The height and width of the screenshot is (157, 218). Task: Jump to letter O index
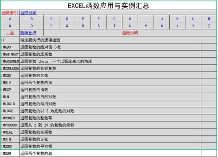[31, 26]
